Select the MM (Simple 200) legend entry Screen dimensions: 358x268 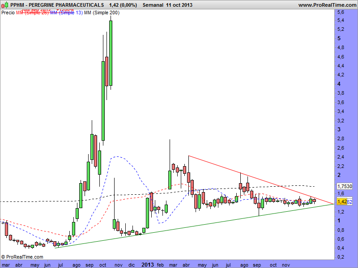(x=102, y=13)
